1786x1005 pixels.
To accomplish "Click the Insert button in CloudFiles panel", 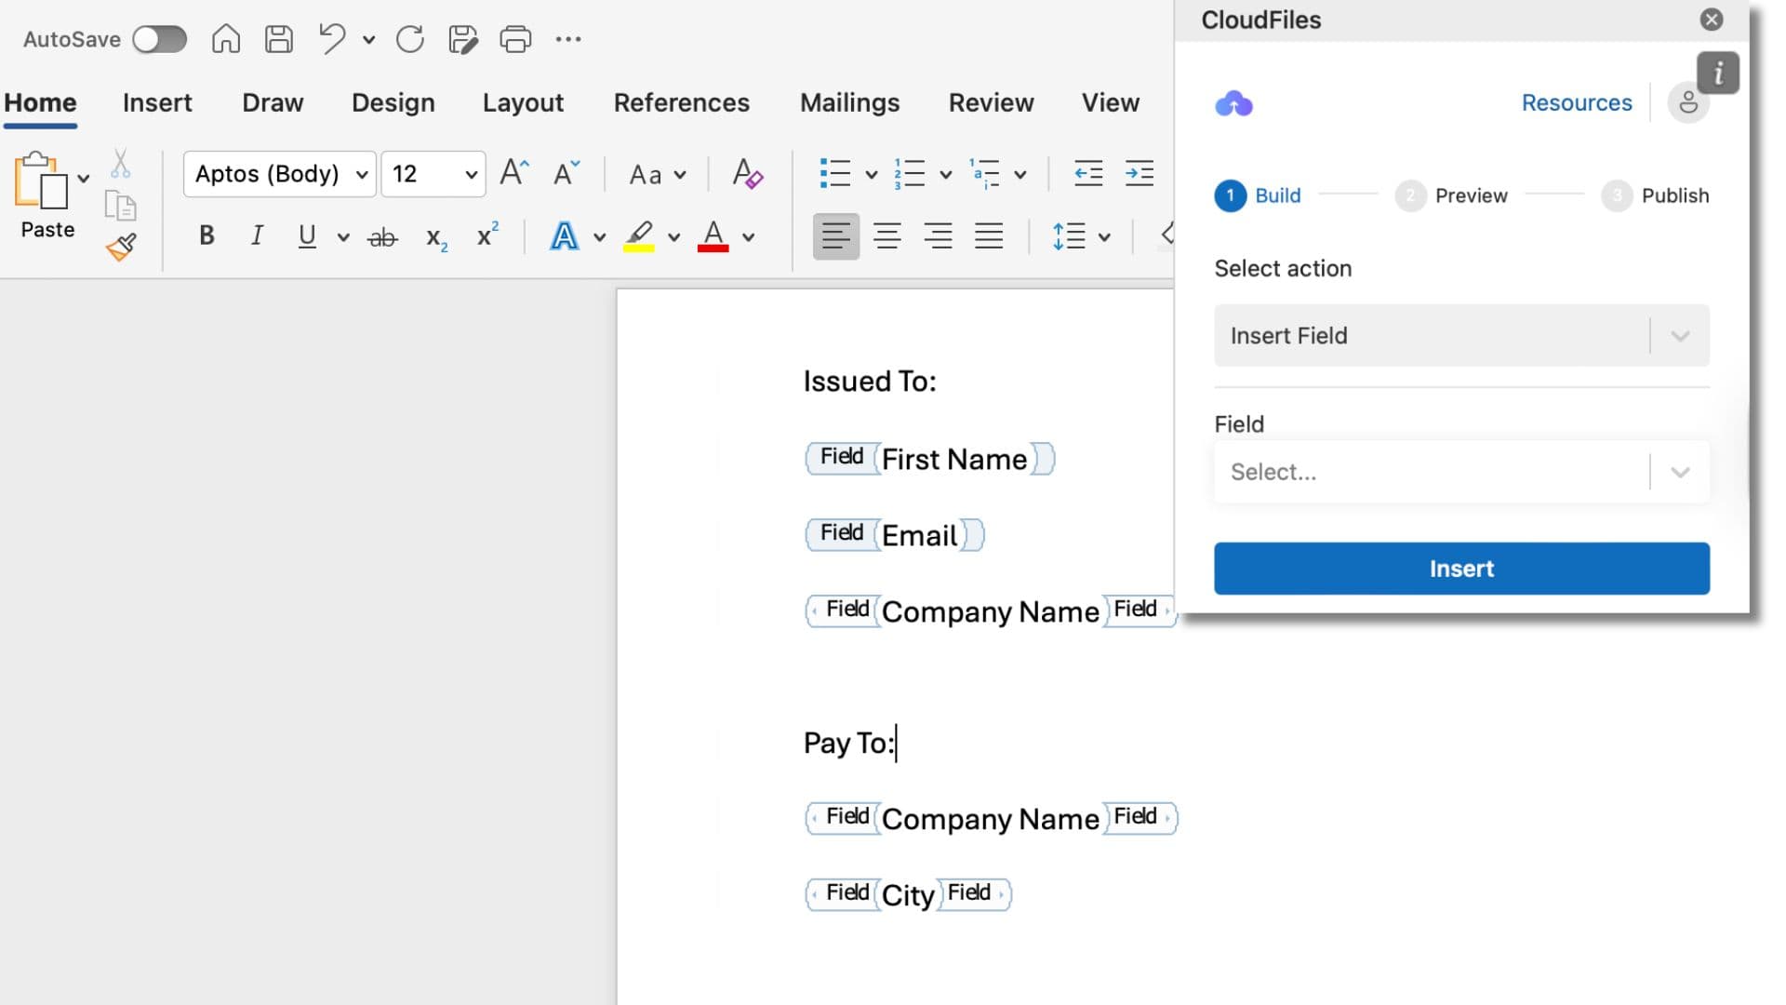I will tap(1460, 568).
